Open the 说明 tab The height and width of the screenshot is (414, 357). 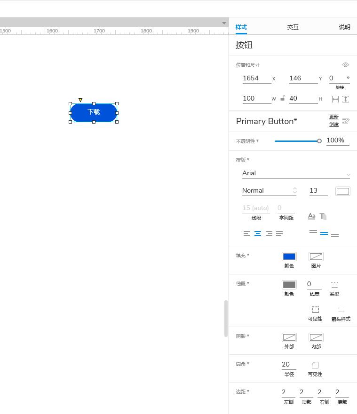tap(345, 27)
